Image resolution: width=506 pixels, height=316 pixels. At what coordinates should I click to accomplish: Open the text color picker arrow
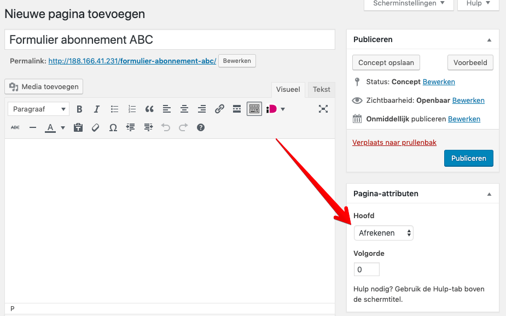(62, 128)
